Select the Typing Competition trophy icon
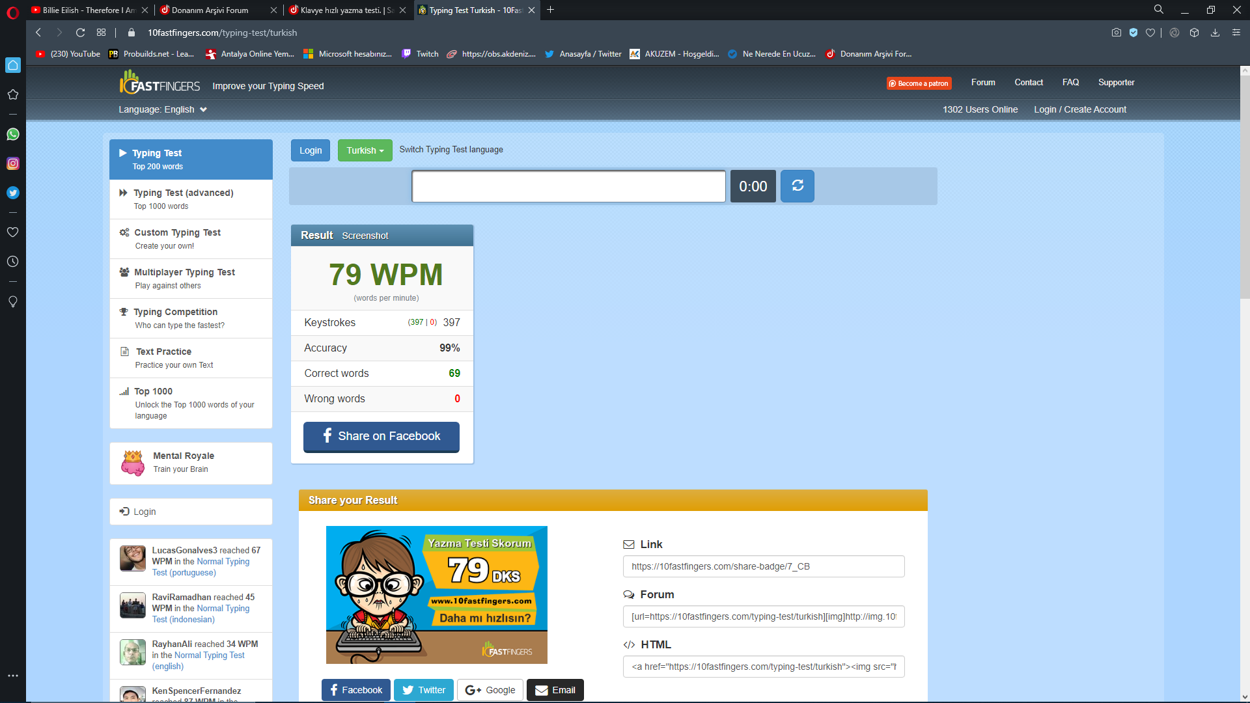Image resolution: width=1250 pixels, height=703 pixels. [x=124, y=312]
